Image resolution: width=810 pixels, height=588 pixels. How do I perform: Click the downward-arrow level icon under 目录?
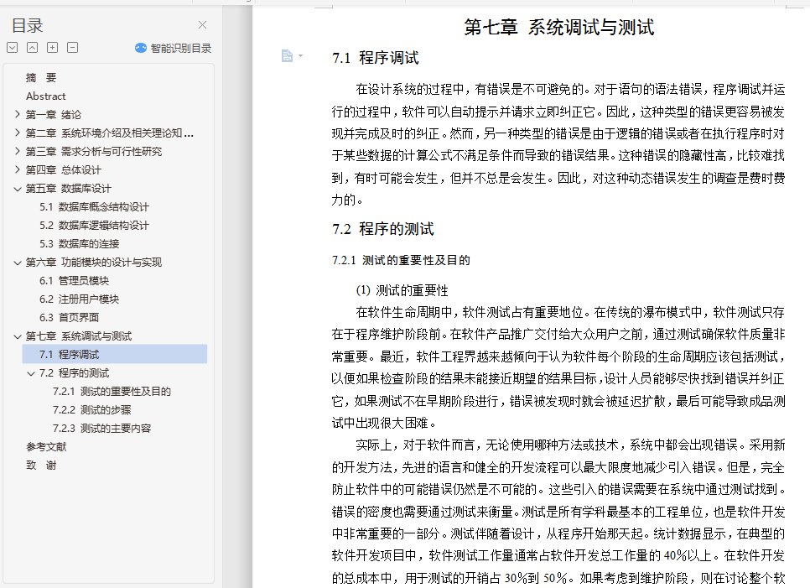click(13, 48)
